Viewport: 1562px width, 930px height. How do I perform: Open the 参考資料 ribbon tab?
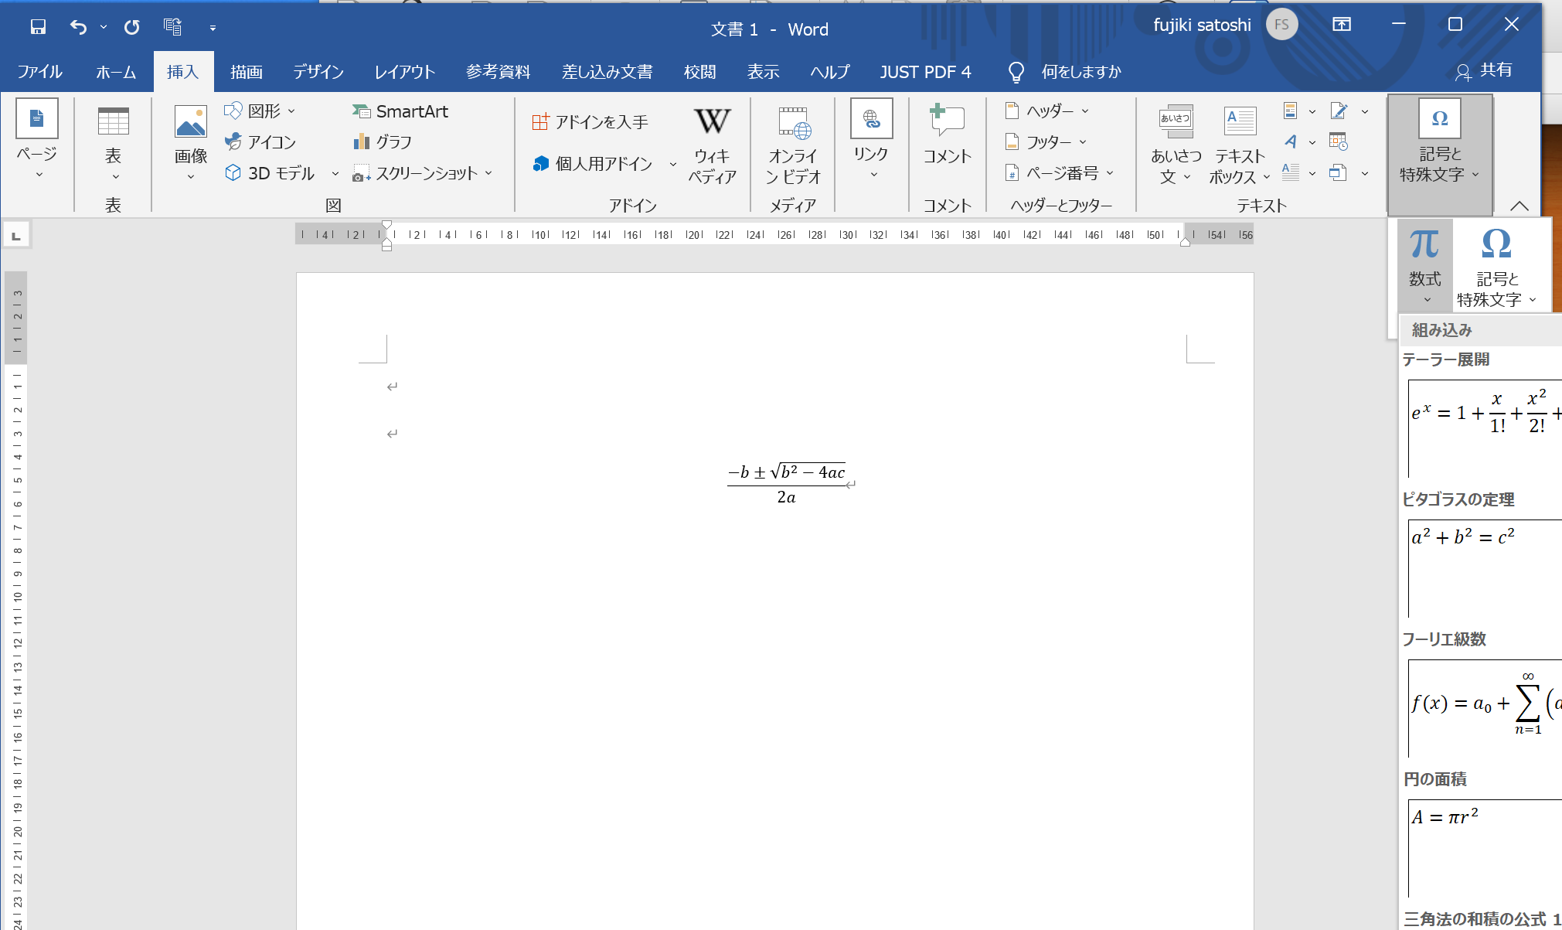point(498,72)
